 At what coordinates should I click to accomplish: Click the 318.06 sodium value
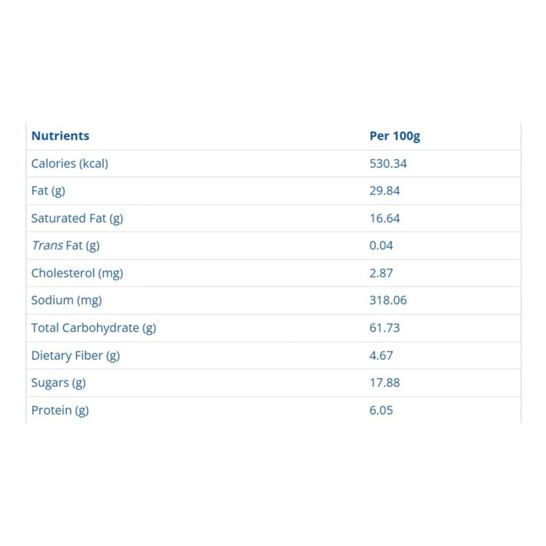[x=388, y=300]
